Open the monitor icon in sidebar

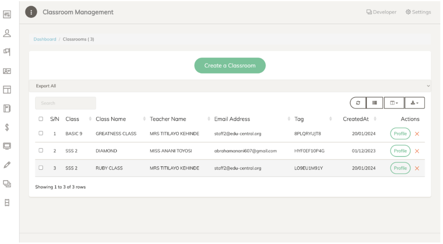click(x=7, y=146)
